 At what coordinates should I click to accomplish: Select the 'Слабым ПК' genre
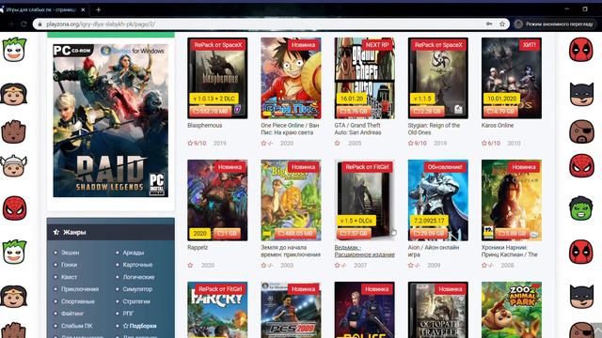click(x=76, y=326)
